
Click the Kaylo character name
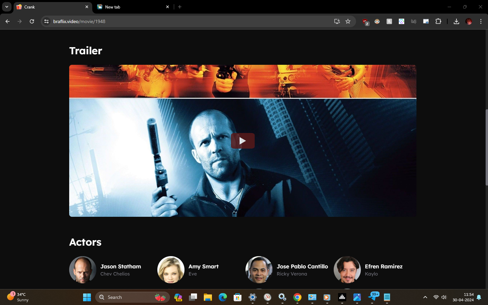pyautogui.click(x=371, y=274)
